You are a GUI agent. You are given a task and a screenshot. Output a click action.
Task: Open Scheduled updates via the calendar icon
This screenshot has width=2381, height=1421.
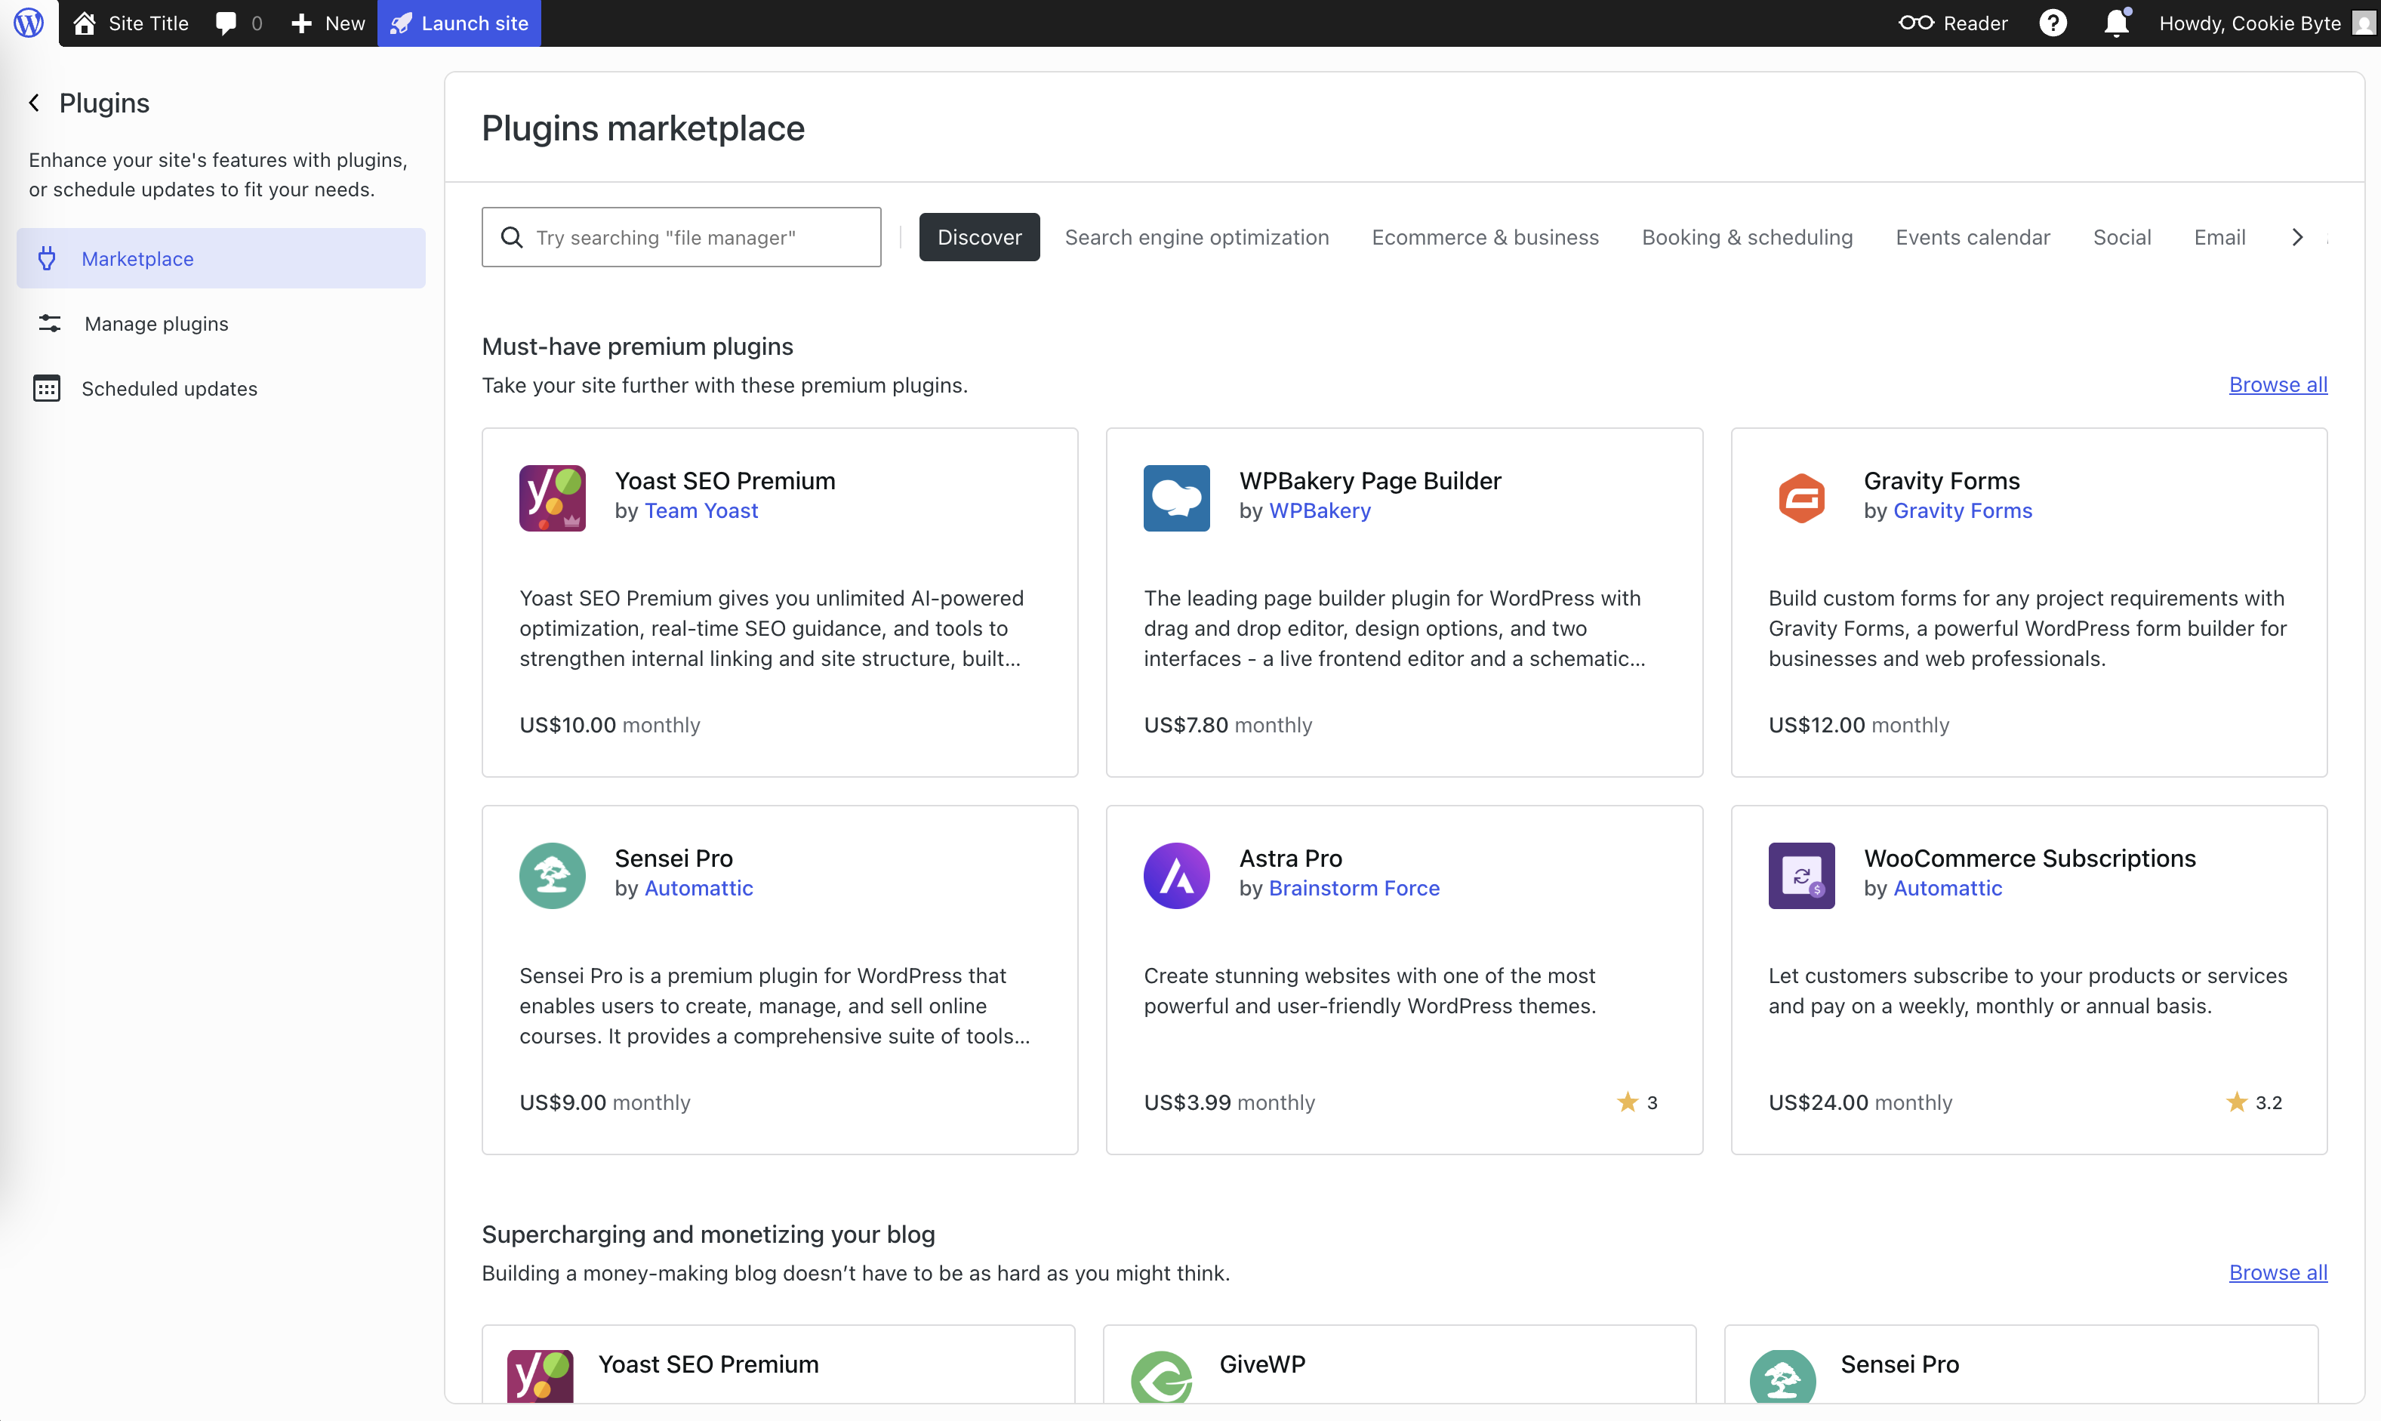tap(48, 388)
